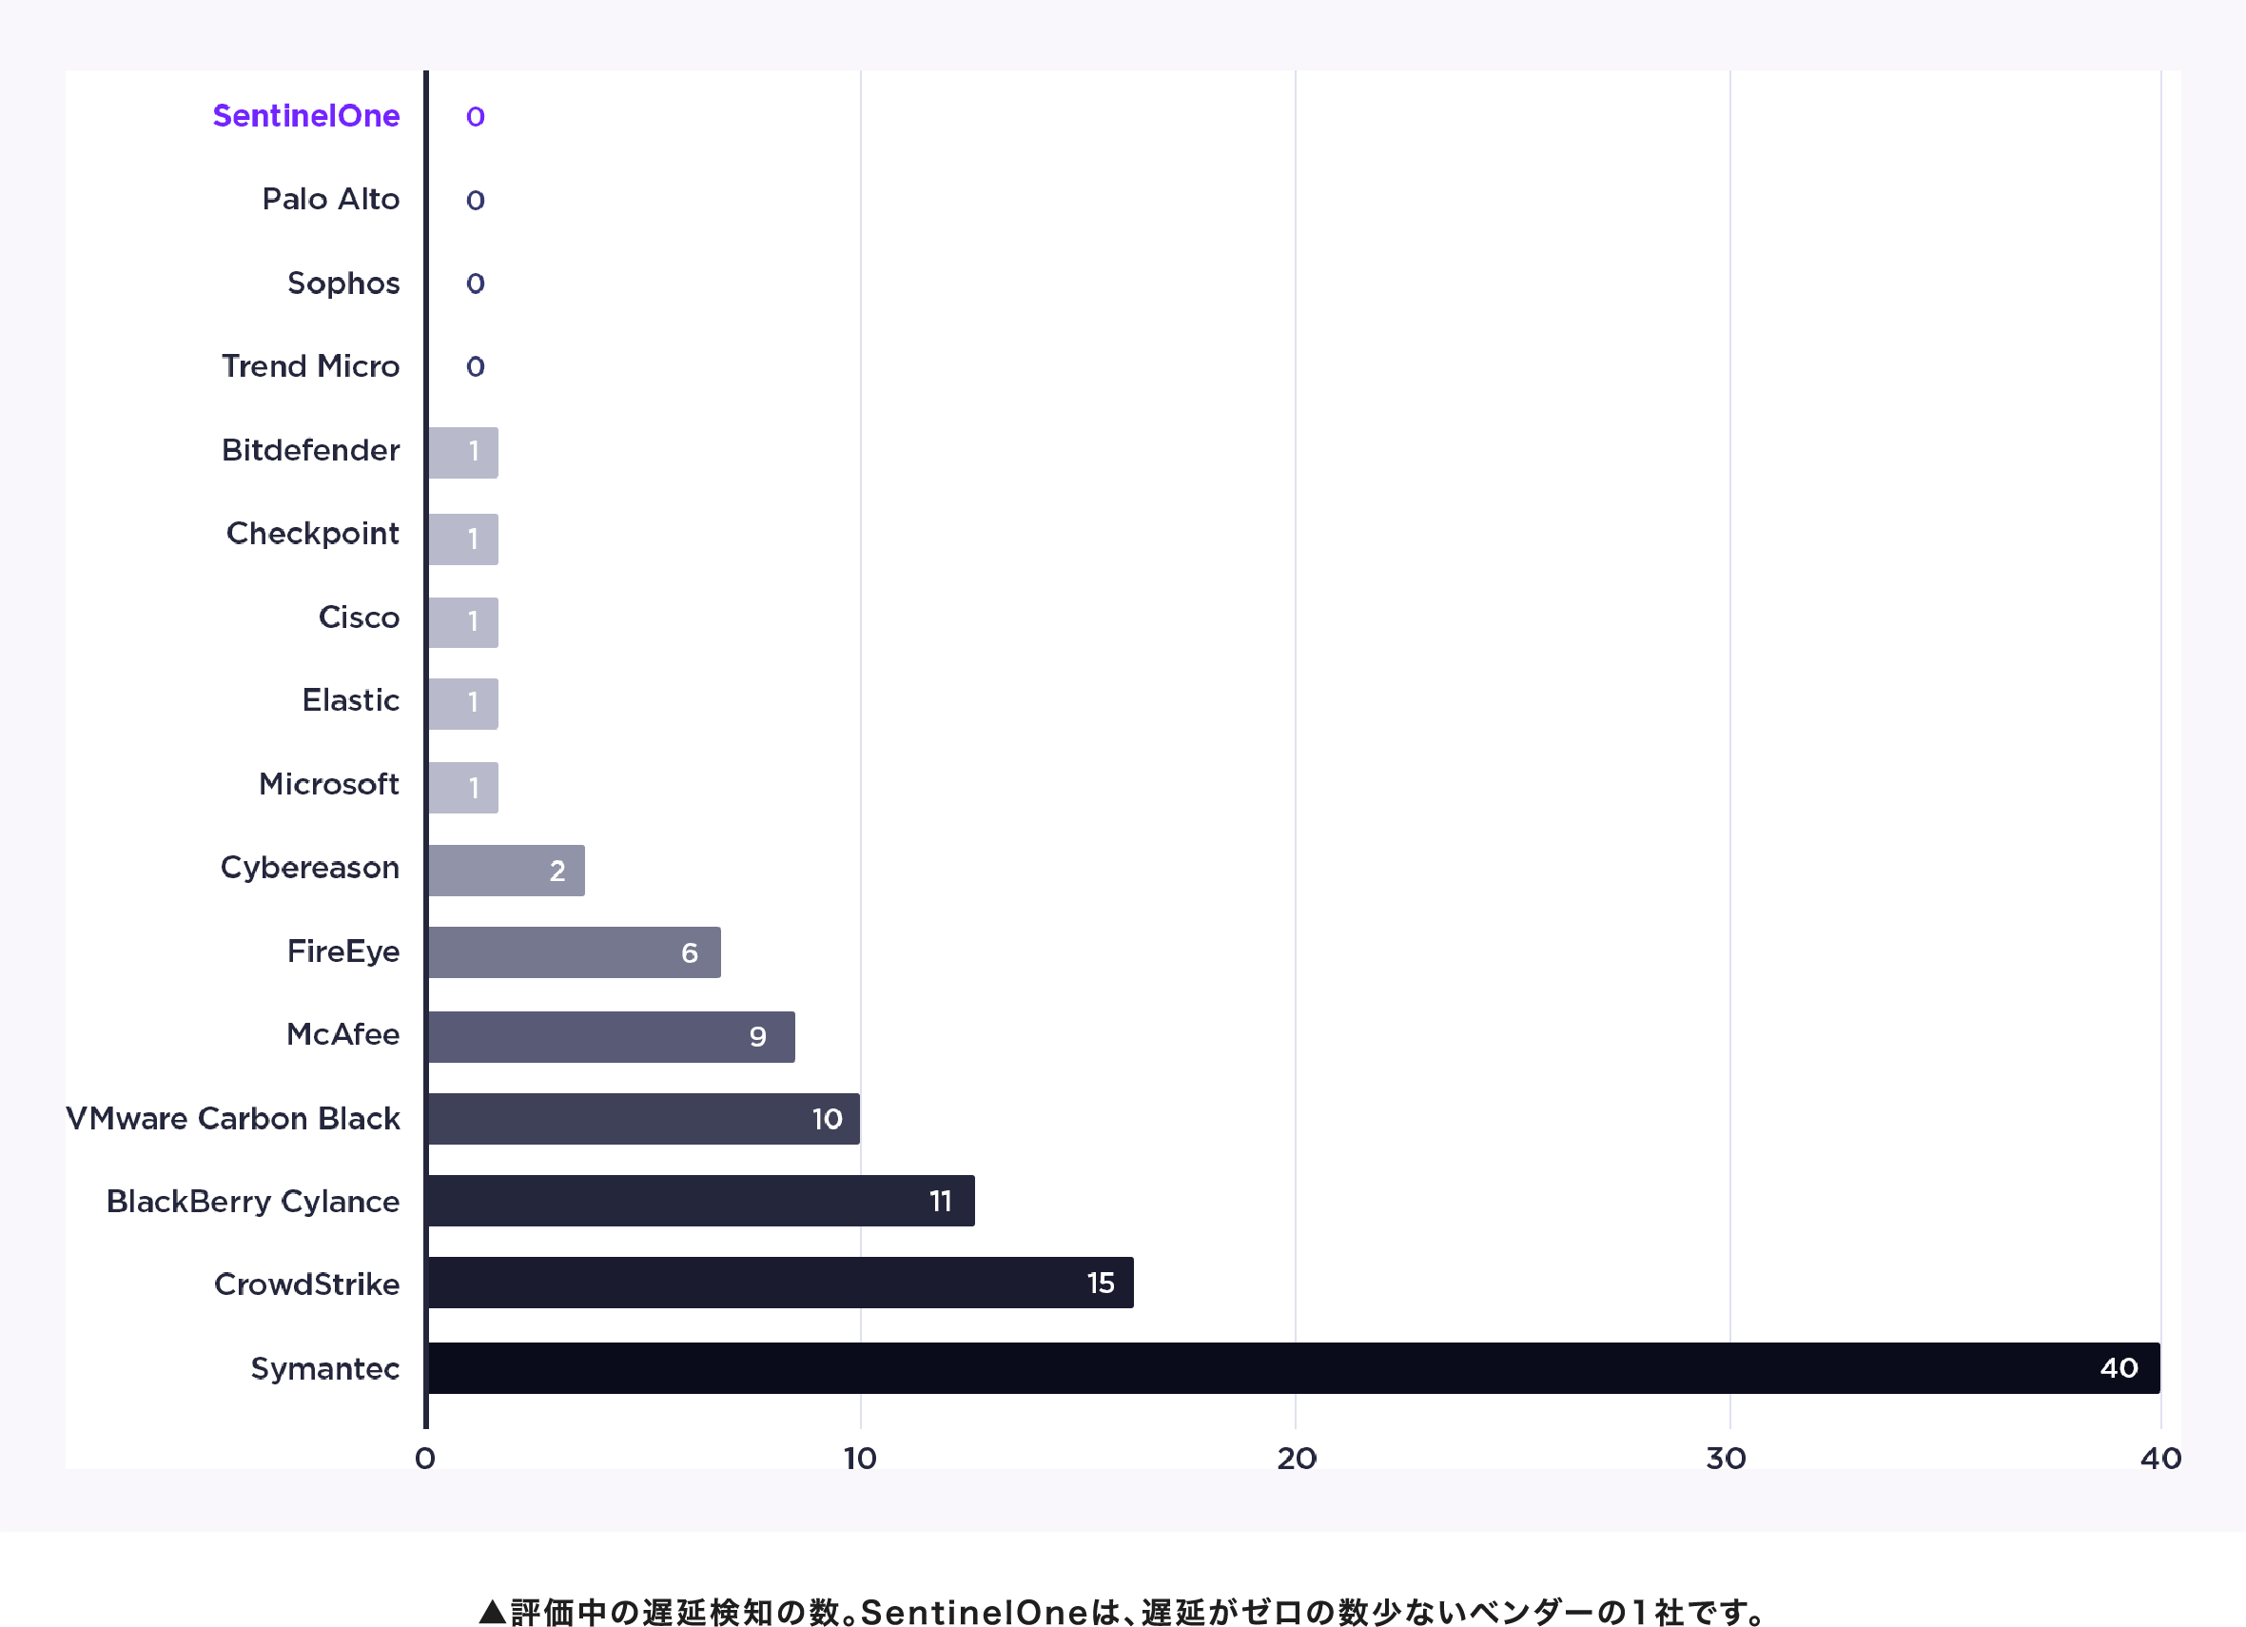Click the VMware Carbon Black label
Viewport: 2246px width, 1627px height.
click(x=234, y=1119)
